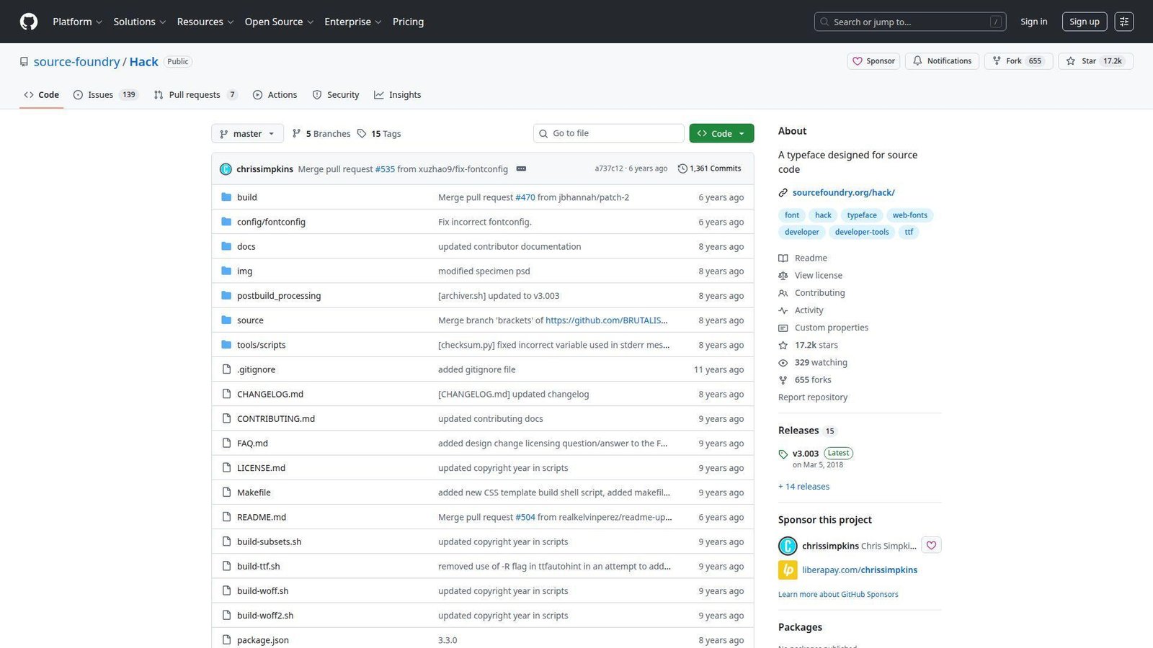Open View license scale icon link
Screen dimensions: 1153x648
(x=783, y=275)
